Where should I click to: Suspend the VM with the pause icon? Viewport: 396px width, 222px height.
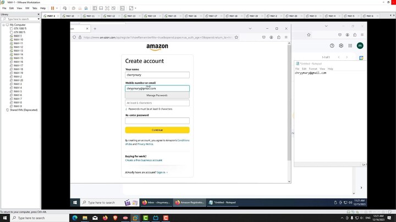53,8
